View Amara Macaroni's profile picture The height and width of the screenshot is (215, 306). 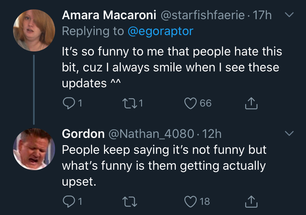point(34,31)
